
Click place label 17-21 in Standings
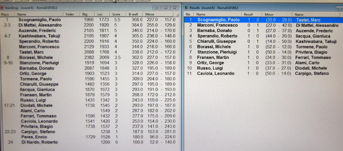pyautogui.click(x=10, y=105)
